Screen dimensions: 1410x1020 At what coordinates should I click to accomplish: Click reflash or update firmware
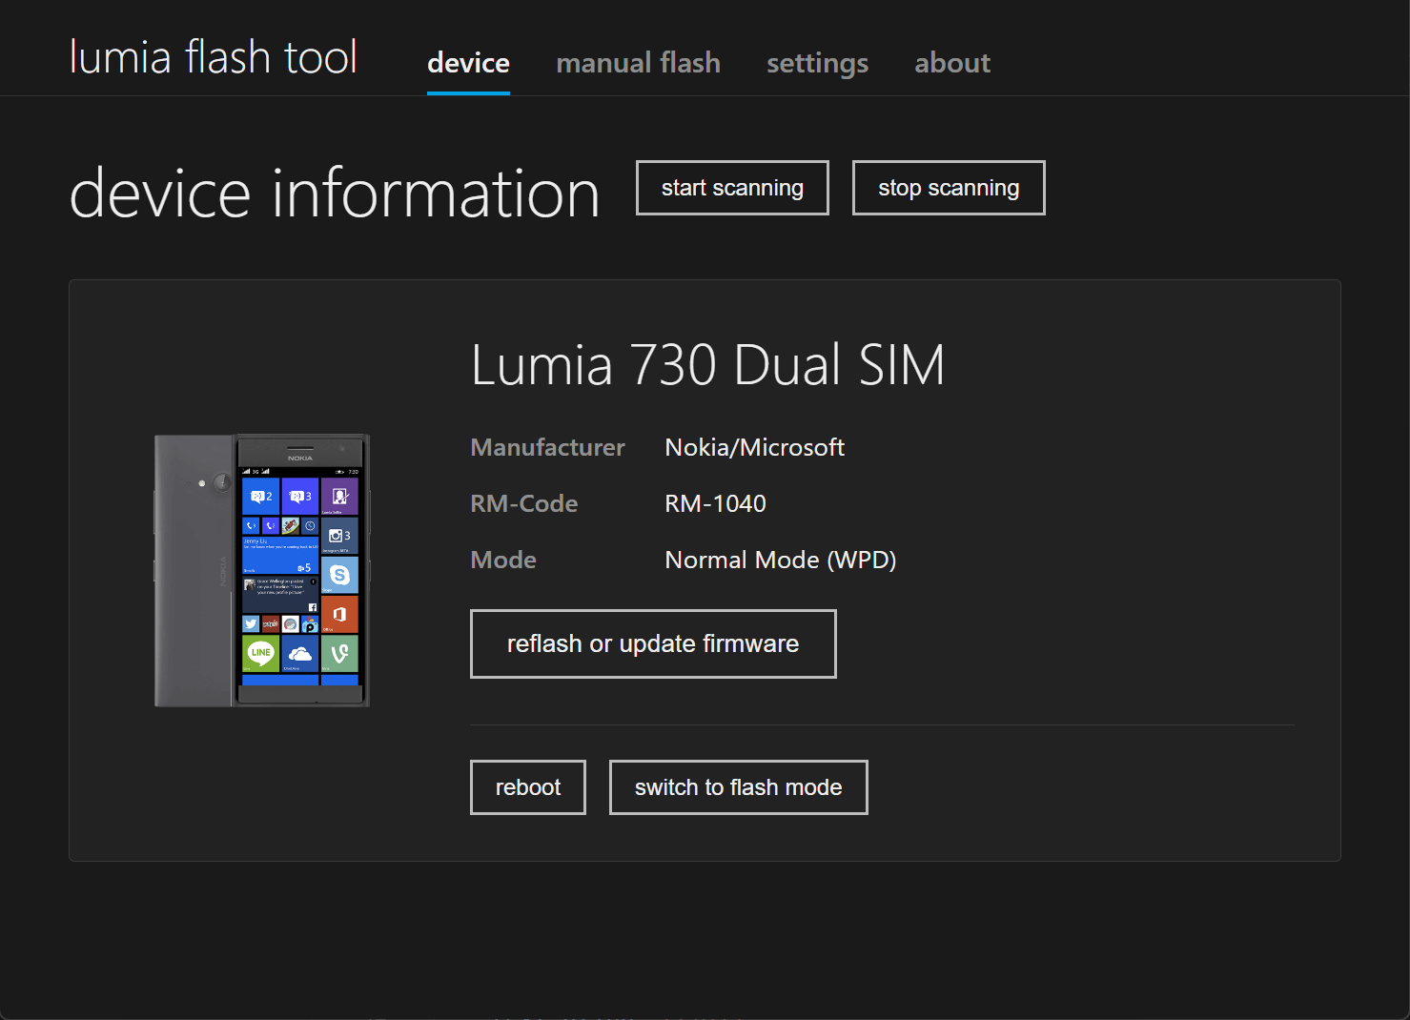click(652, 643)
